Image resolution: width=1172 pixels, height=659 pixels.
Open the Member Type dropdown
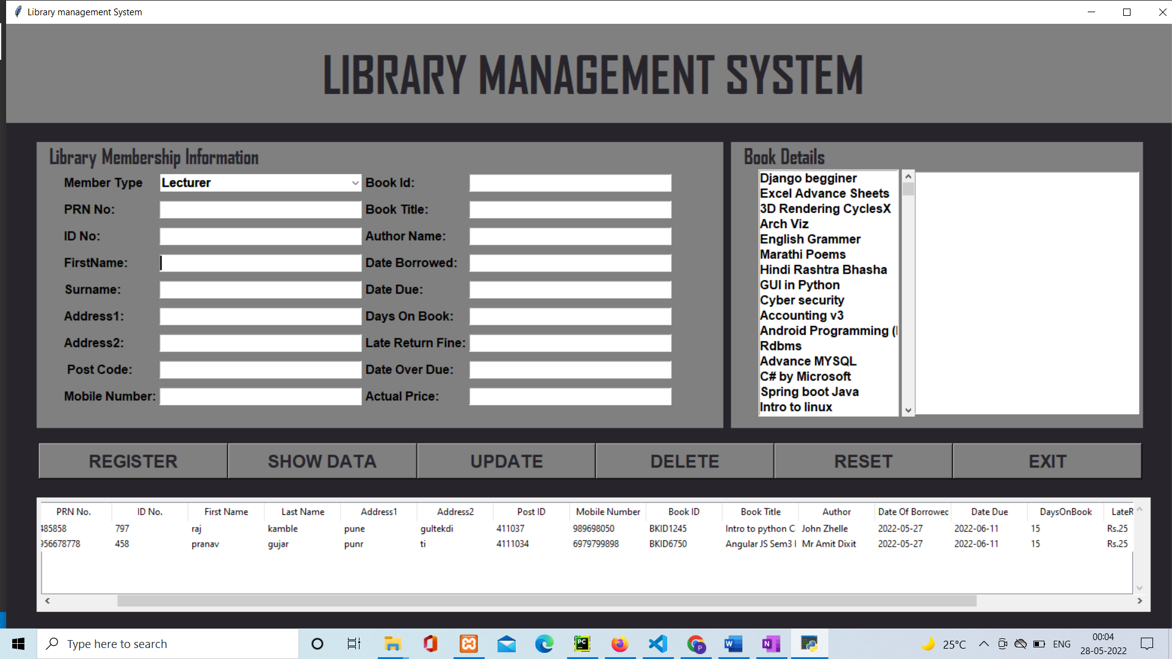261,183
